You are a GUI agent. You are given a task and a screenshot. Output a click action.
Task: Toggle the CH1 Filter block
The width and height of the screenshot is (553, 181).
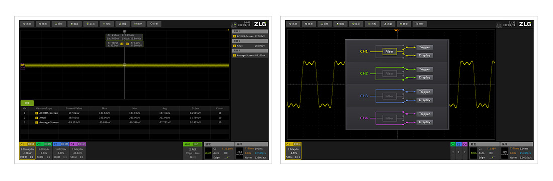coord(389,51)
